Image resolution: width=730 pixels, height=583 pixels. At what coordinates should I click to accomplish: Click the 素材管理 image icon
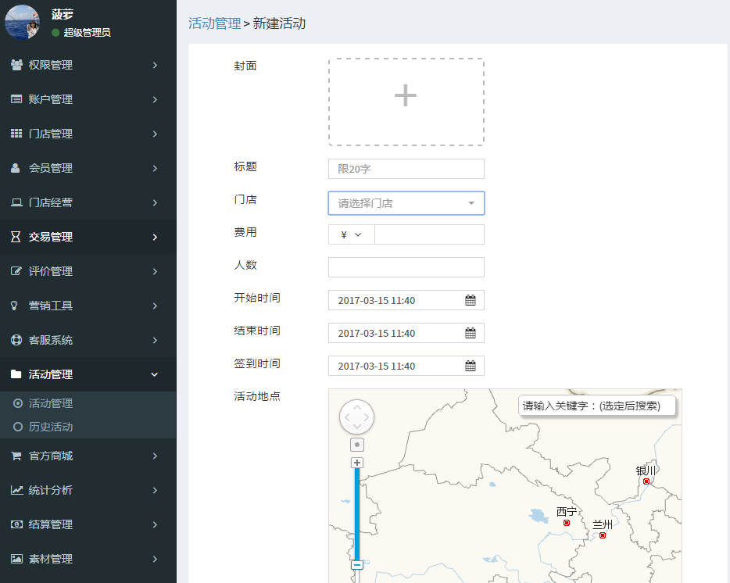pyautogui.click(x=16, y=559)
